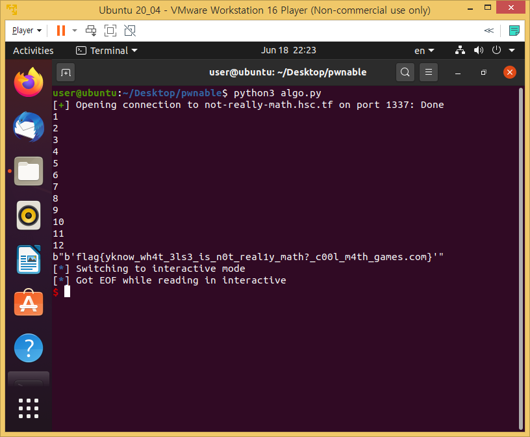Click the VMware logo icon in the title bar
Viewport: 530px width, 437px height.
click(x=12, y=10)
